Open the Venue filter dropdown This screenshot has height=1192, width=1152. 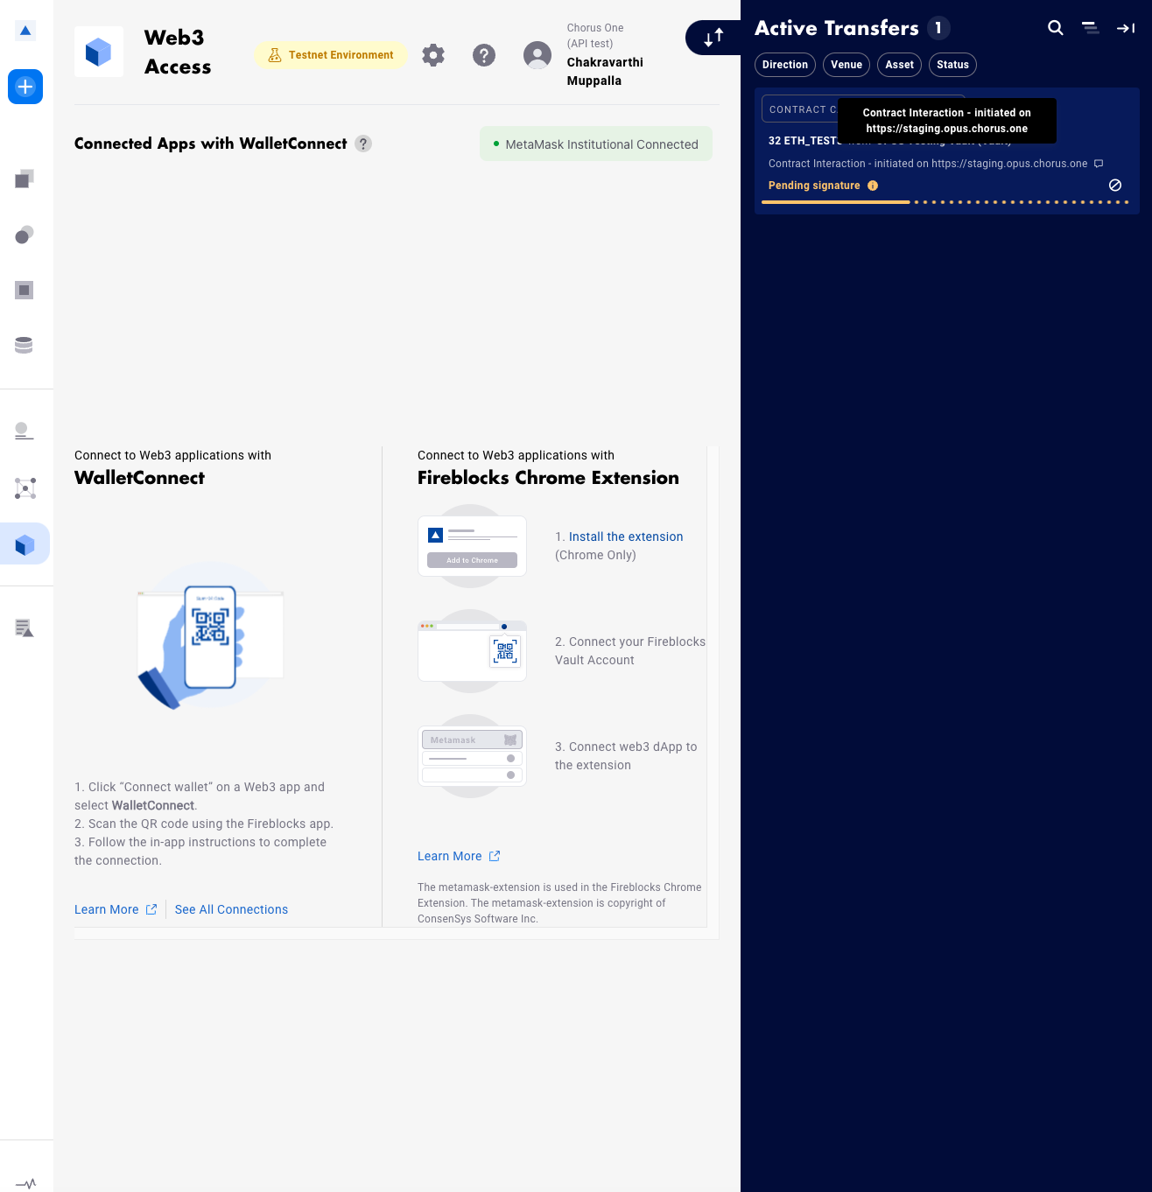(846, 65)
